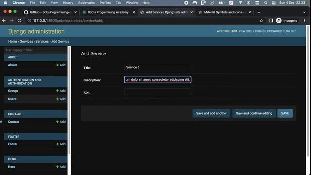This screenshot has width=311, height=175.
Task: Click Add next to About
Action: pos(61,65)
